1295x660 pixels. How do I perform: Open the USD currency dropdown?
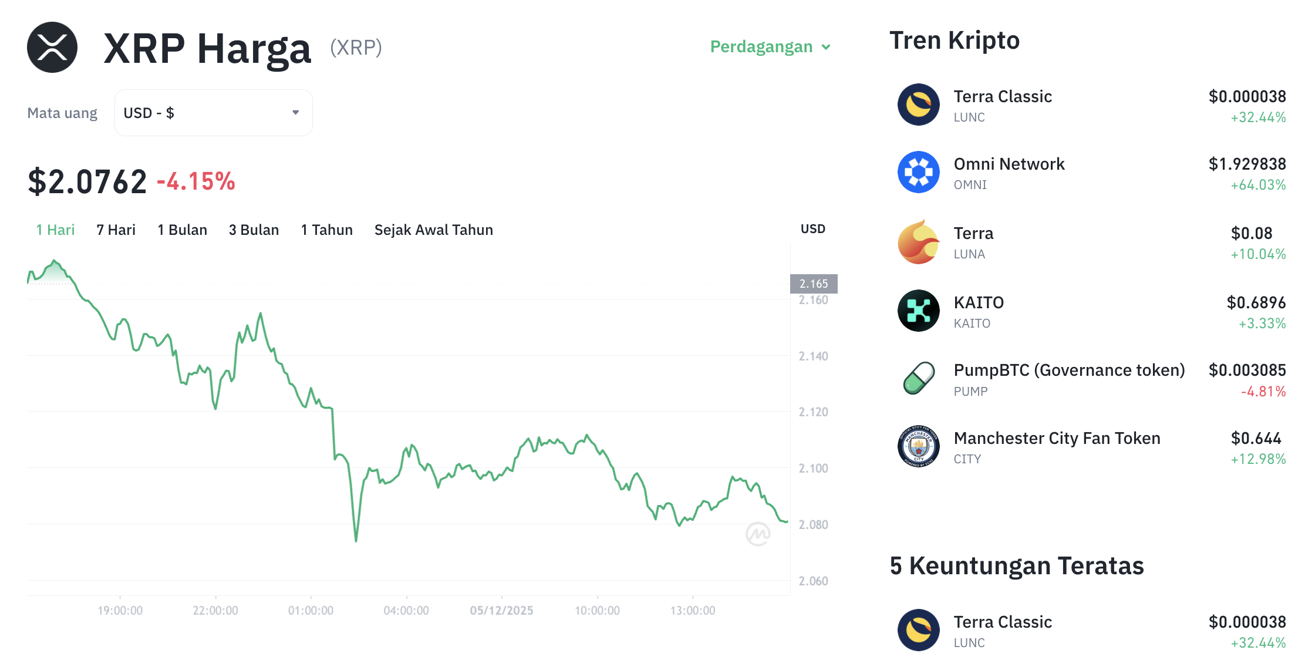tap(213, 112)
